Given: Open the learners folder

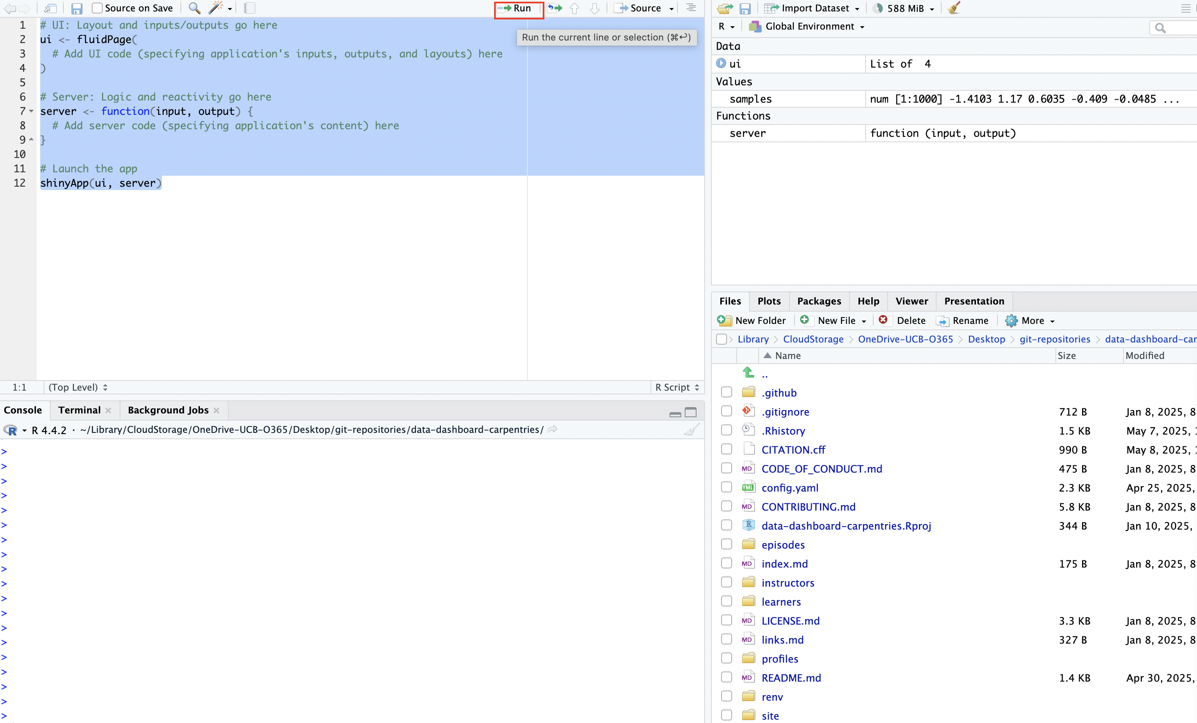Looking at the screenshot, I should (781, 602).
